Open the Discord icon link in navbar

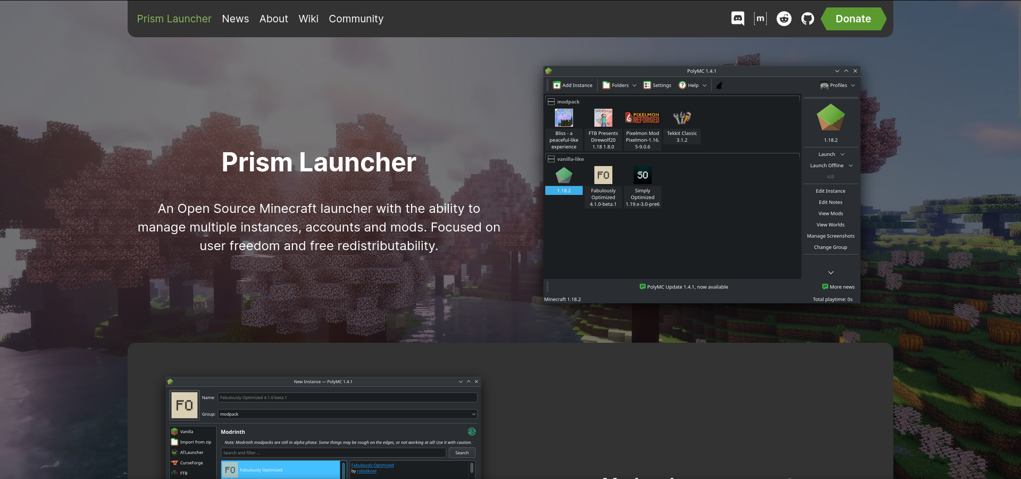(738, 19)
